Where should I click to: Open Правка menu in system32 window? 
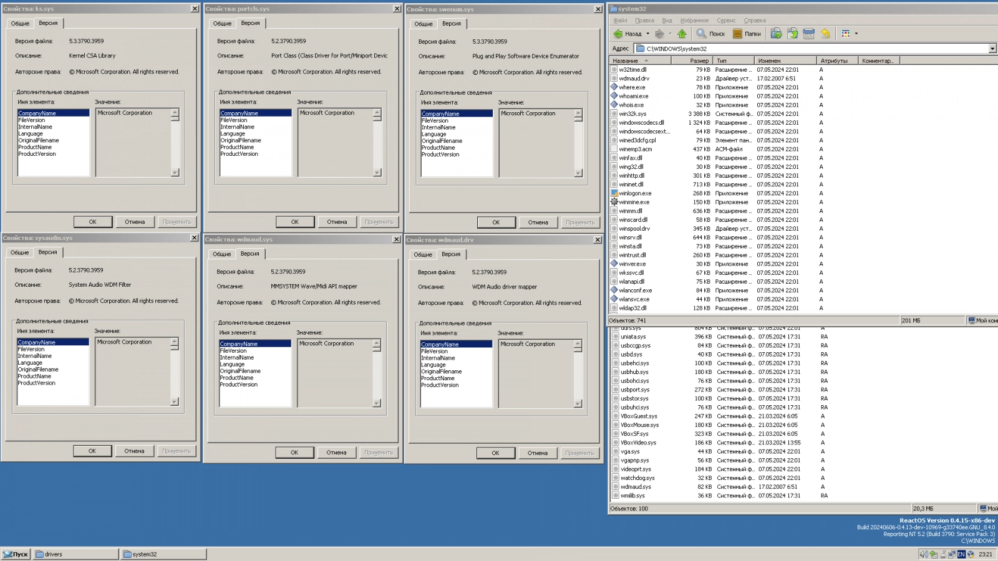click(x=644, y=21)
